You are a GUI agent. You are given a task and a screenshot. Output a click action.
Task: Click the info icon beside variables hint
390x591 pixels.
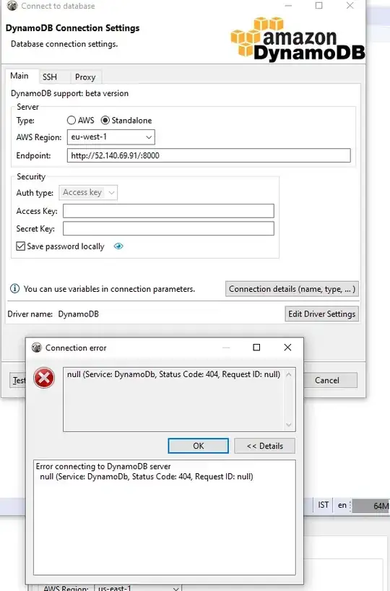pyautogui.click(x=14, y=289)
